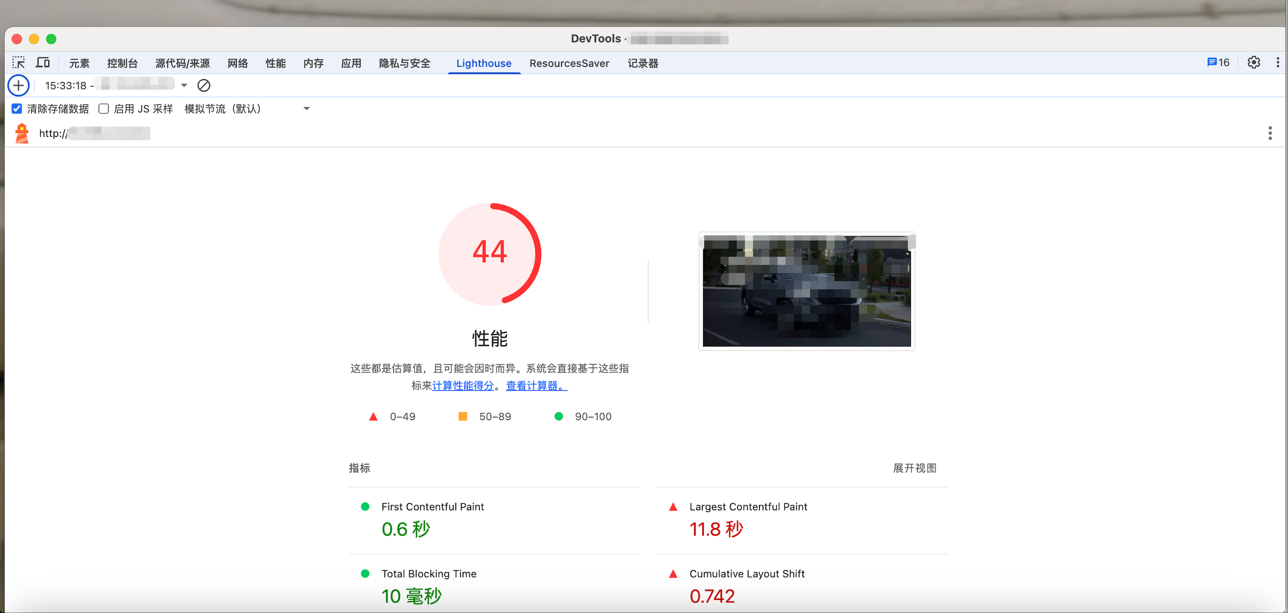Open DevTools customize three-dot menu
Viewport: 1288px width, 613px height.
[1278, 62]
